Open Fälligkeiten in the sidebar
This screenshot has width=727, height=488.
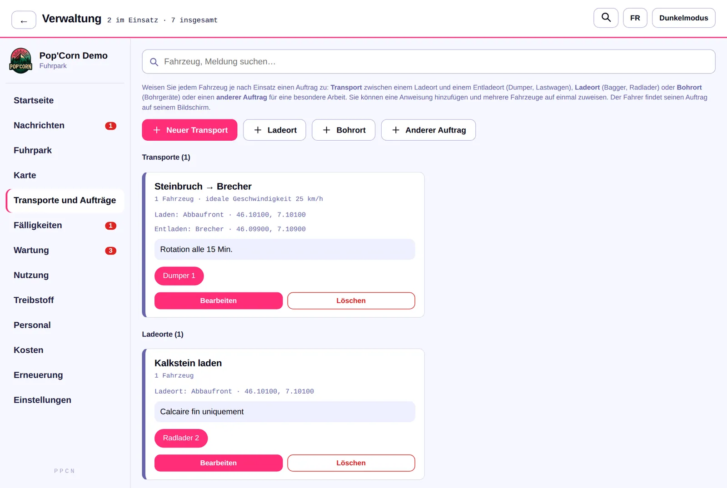65,225
